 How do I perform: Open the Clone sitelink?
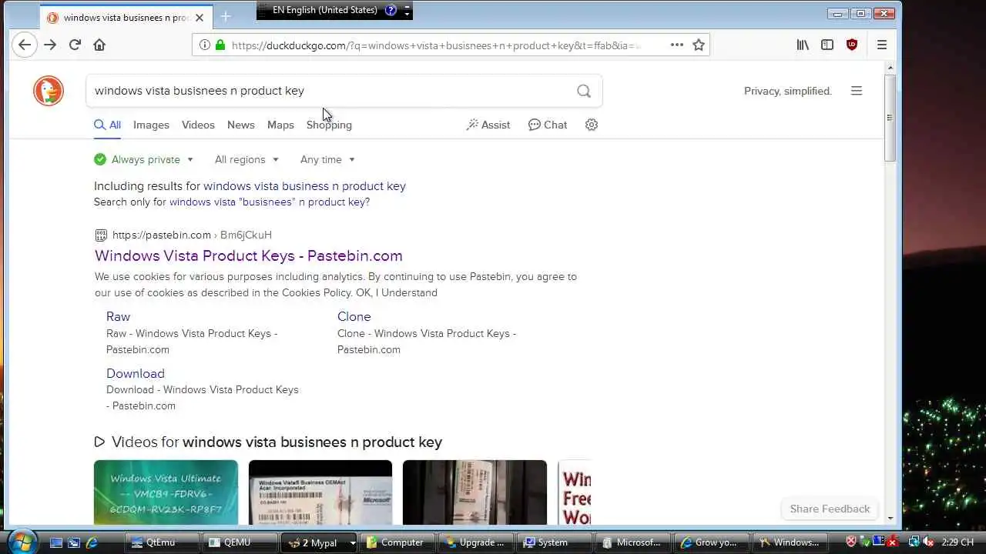pyautogui.click(x=354, y=316)
